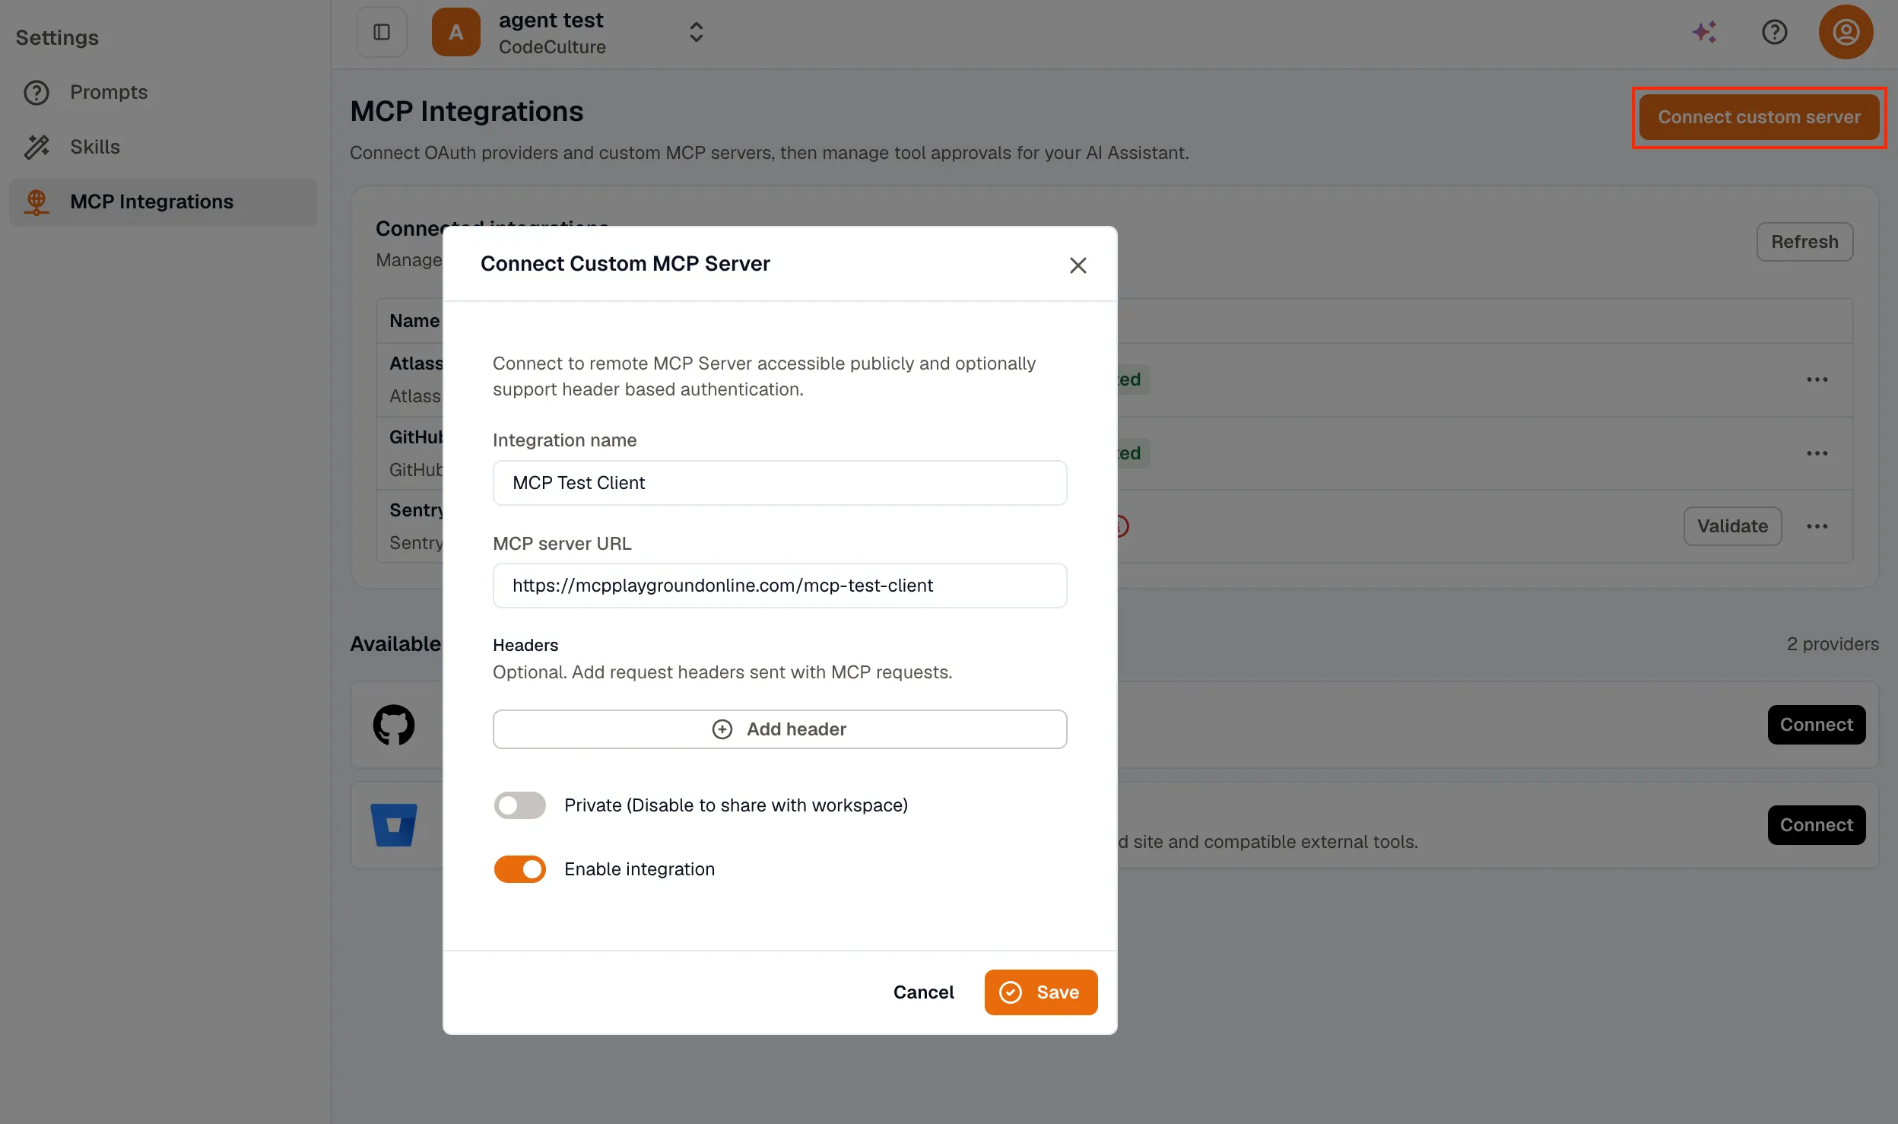Screen dimensions: 1898x1124
Task: Save the custom MCP server
Action: click(x=1040, y=992)
